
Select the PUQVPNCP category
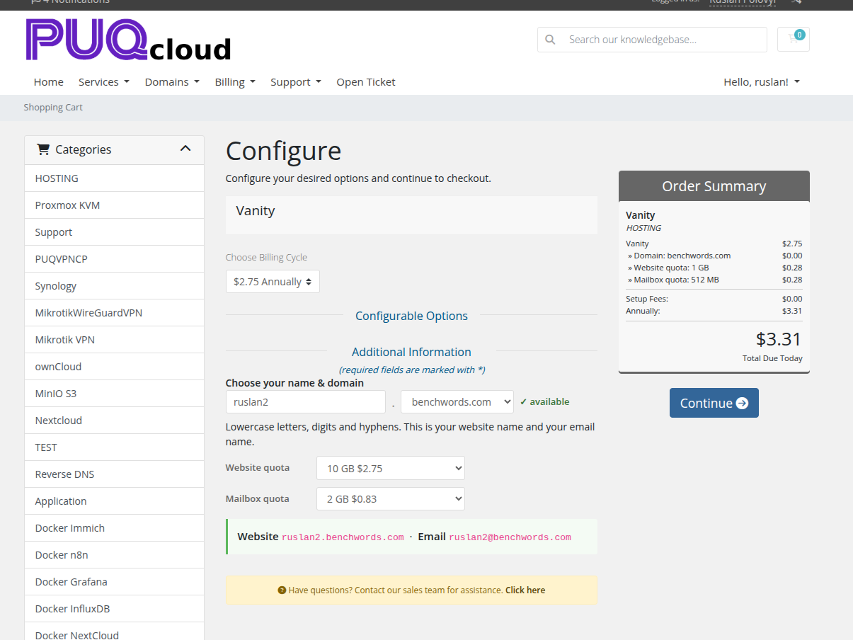coord(114,259)
